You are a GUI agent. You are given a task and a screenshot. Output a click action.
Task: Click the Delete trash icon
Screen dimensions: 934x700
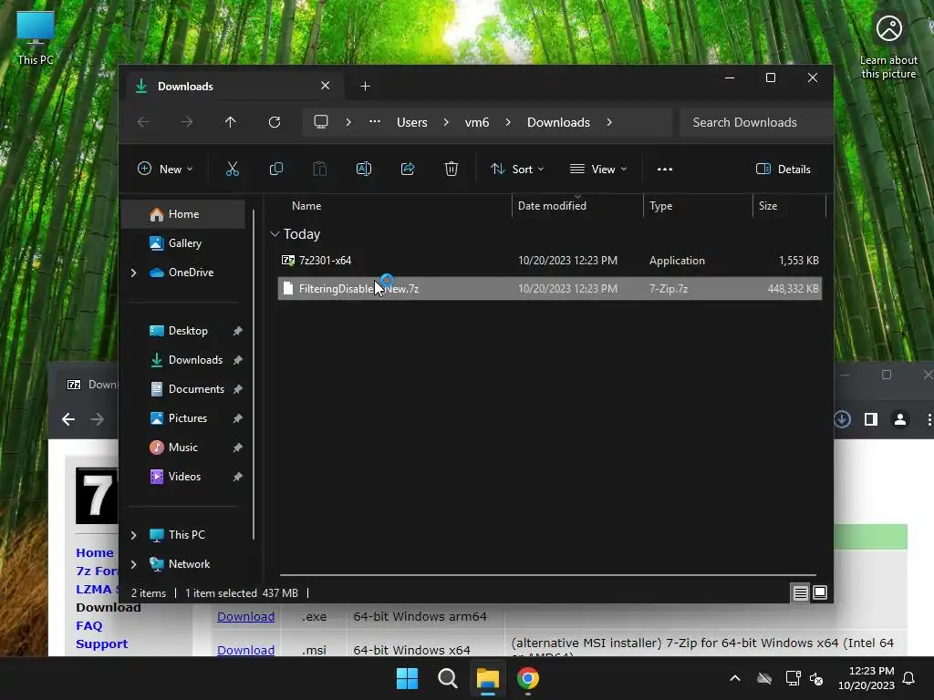pyautogui.click(x=451, y=169)
